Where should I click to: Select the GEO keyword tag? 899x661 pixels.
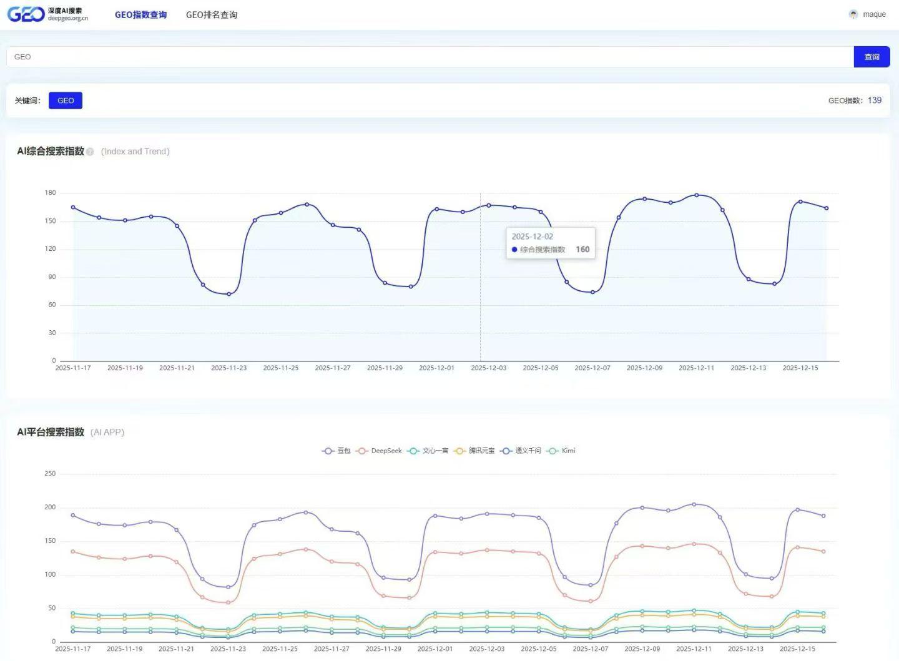(x=66, y=100)
